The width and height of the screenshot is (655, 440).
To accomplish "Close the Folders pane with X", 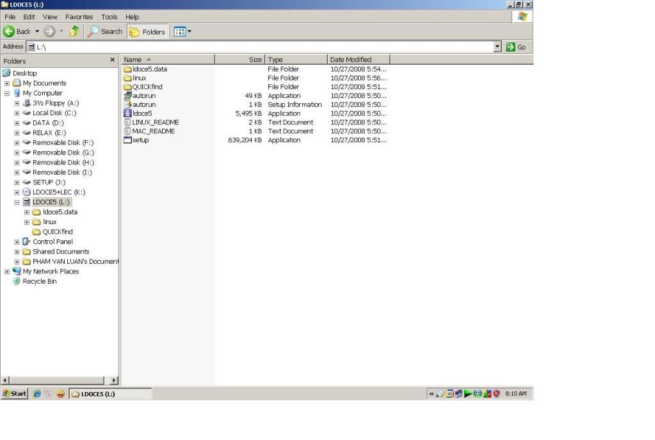I will pos(113,60).
